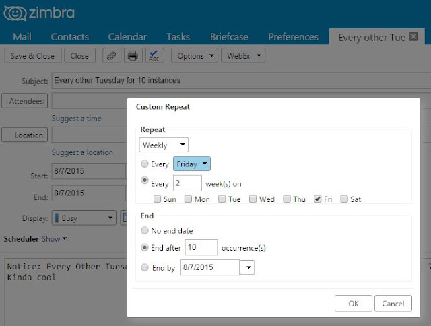Click the spell check icon
This screenshot has height=326, width=431.
[x=154, y=56]
